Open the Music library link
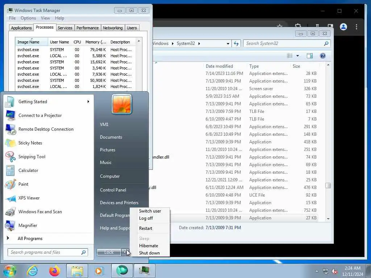 (105, 163)
